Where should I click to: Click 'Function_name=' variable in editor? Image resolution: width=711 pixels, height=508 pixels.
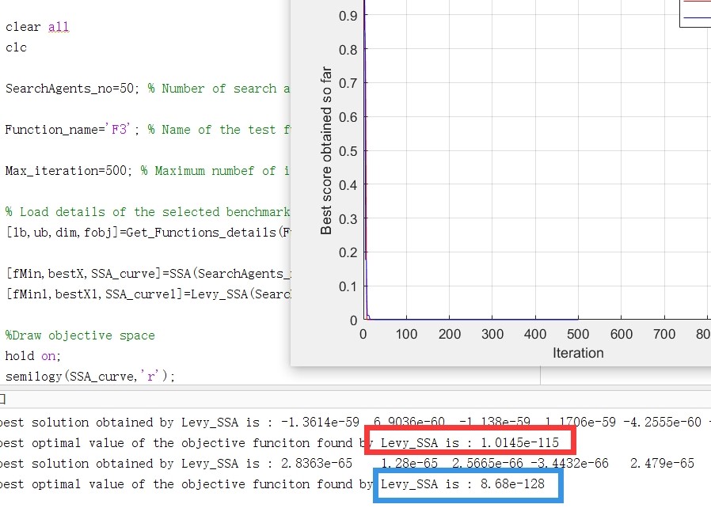pos(55,130)
